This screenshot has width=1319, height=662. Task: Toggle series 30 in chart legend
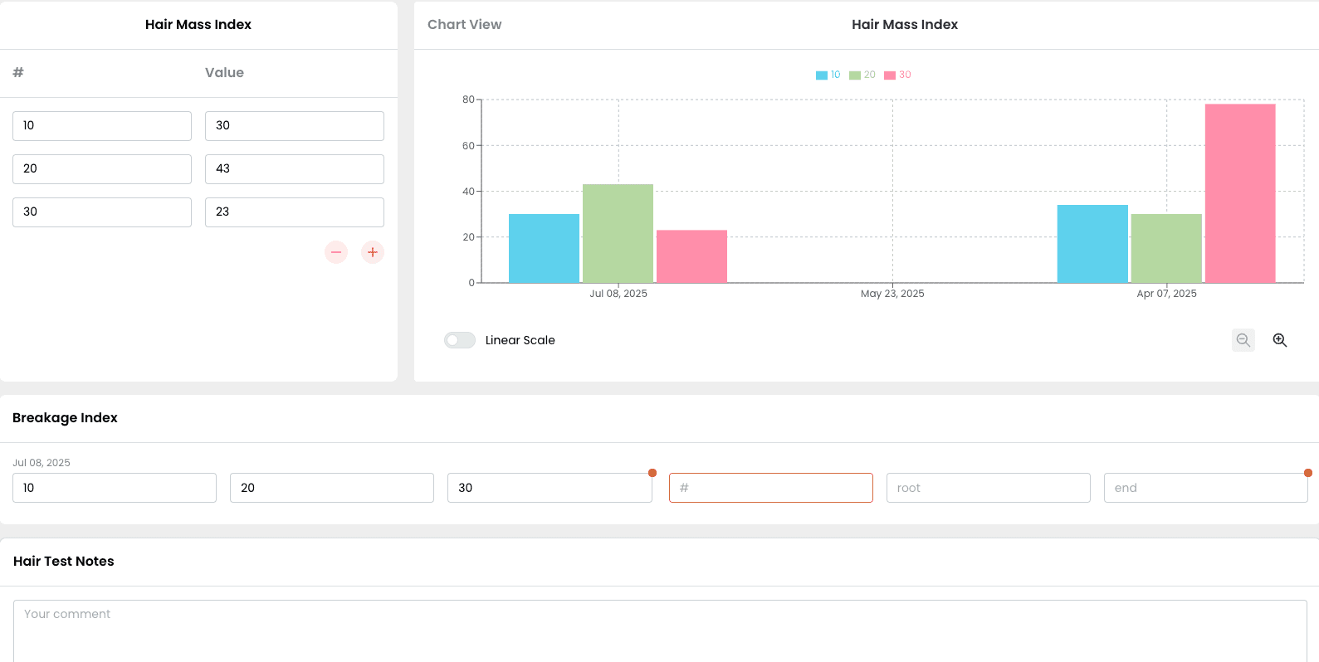point(897,75)
